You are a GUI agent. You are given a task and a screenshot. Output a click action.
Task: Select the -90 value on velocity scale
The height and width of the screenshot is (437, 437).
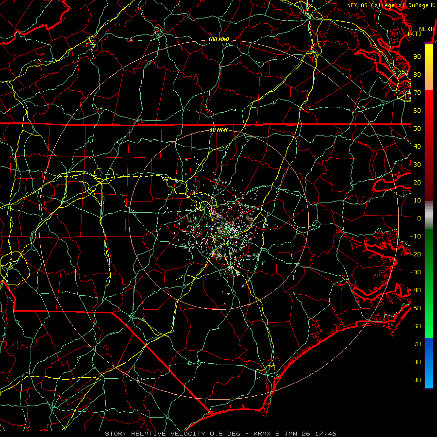coord(415,380)
